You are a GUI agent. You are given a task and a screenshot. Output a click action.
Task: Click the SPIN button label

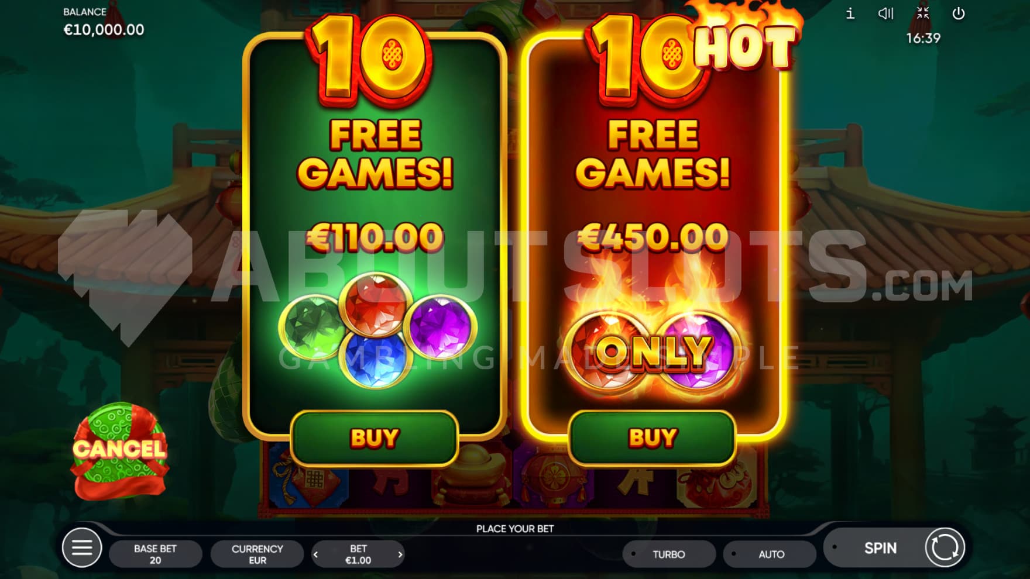coord(880,548)
